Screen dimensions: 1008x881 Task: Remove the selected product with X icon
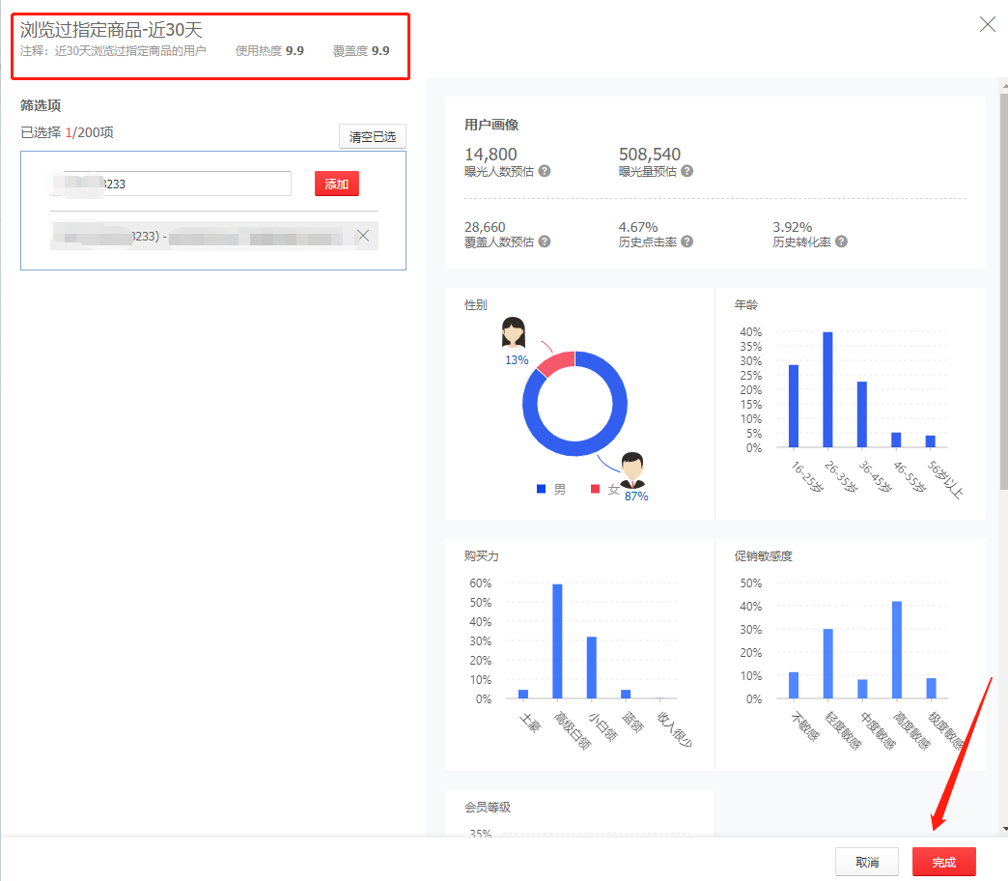(363, 236)
